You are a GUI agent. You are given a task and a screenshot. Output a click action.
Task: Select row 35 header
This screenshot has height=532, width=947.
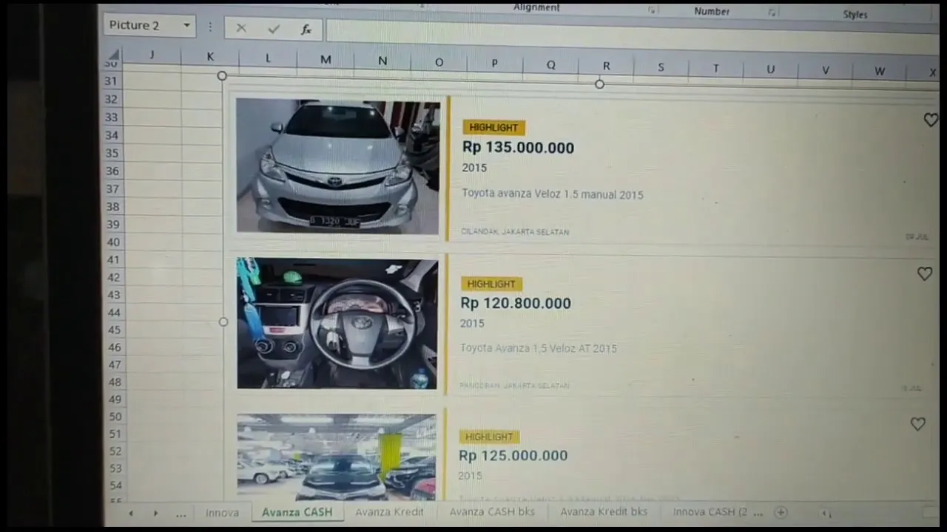point(112,153)
